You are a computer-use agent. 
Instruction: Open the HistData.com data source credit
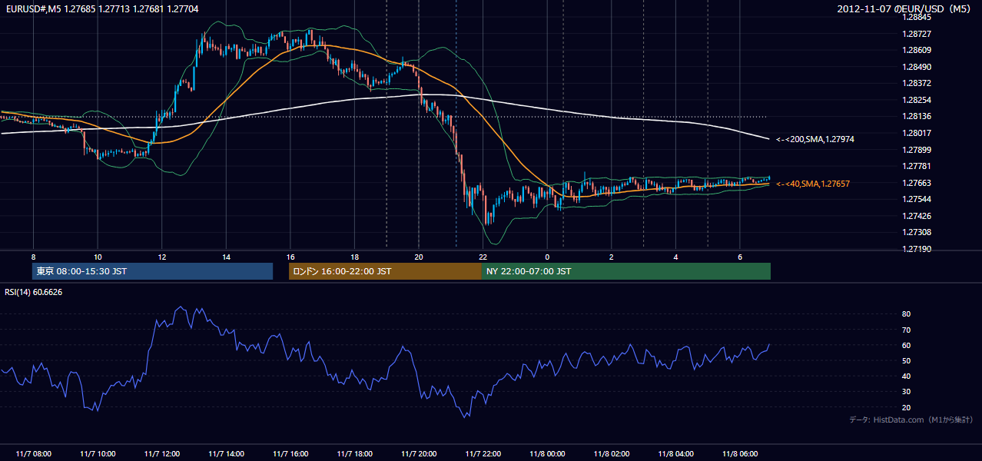[911, 420]
